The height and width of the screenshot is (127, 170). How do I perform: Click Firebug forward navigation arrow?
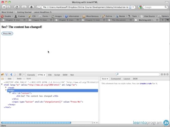15,75
